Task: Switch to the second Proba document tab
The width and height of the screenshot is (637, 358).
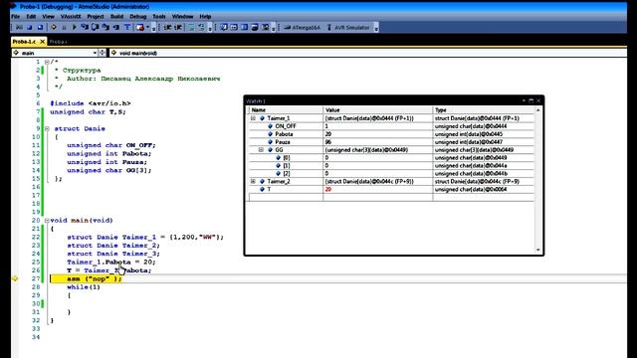Action: click(x=58, y=42)
